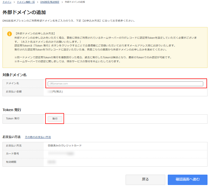This screenshot has width=213, height=192.
Task: Select the 登録済みのクレジットカード text
Action: tap(65, 146)
